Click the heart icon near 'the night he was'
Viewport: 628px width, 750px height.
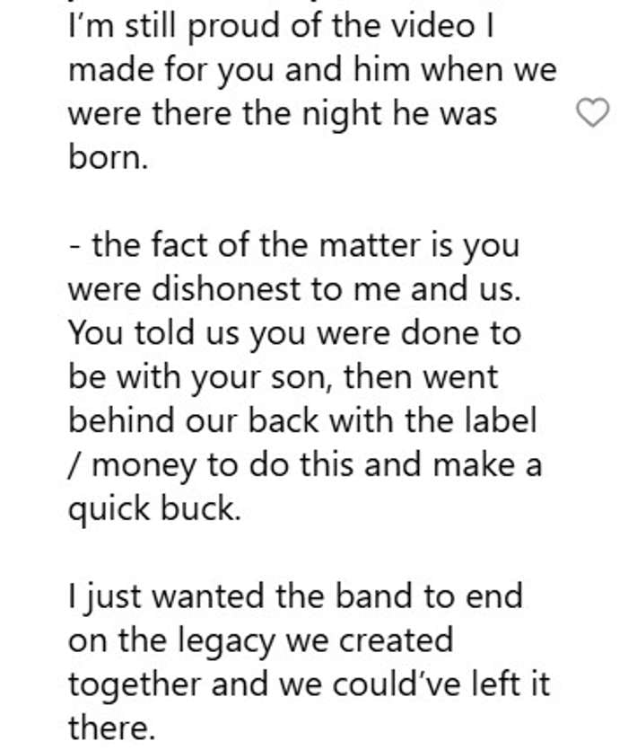pos(591,113)
